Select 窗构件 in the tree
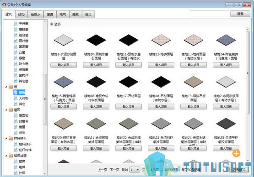254x177 pixels. pyautogui.click(x=24, y=75)
